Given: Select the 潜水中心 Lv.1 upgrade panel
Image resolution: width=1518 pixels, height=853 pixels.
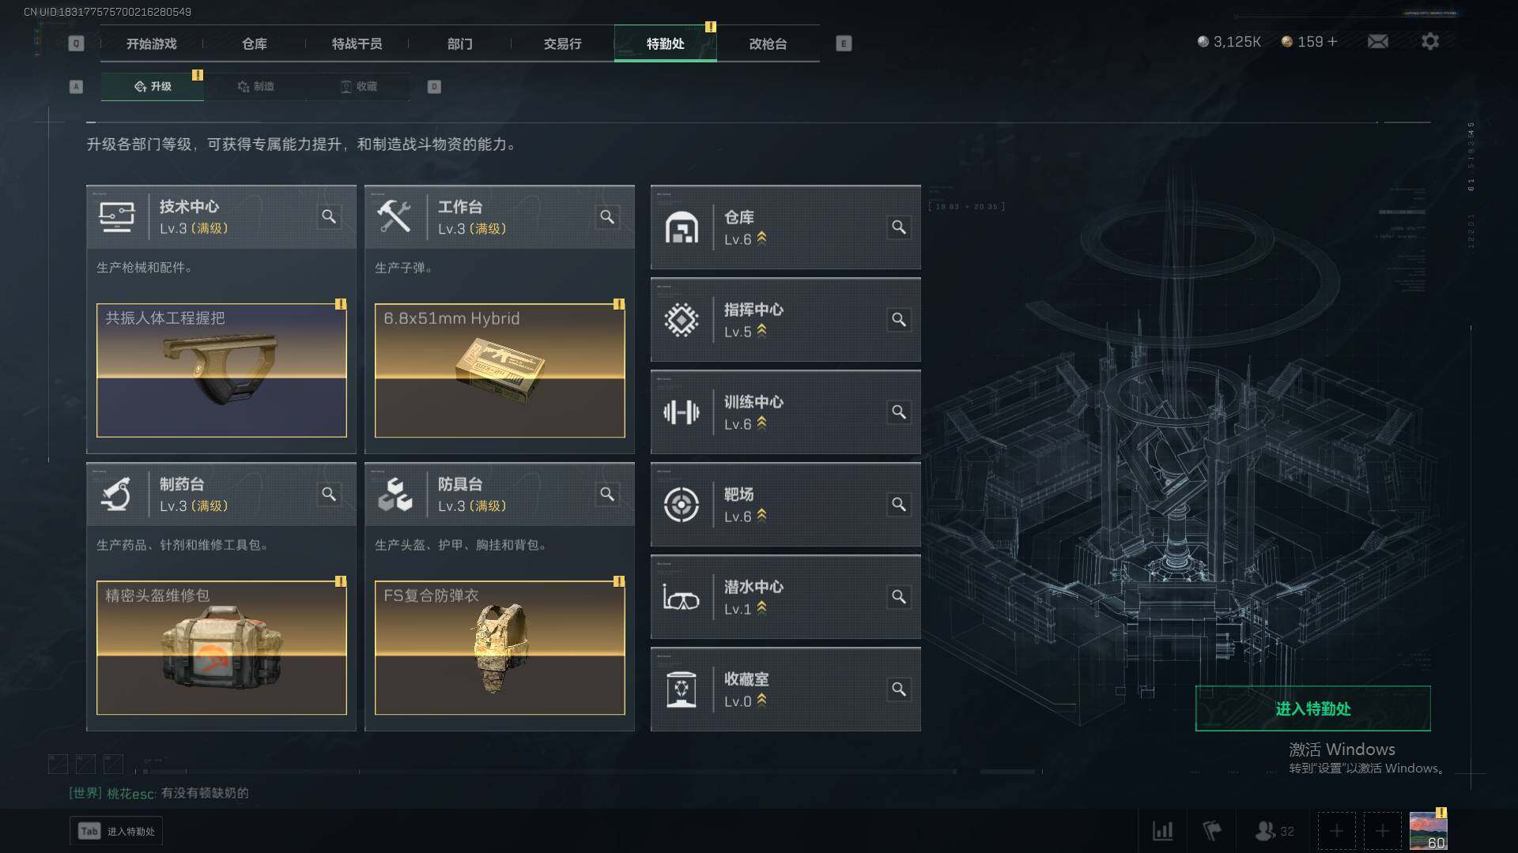Looking at the screenshot, I should (786, 597).
